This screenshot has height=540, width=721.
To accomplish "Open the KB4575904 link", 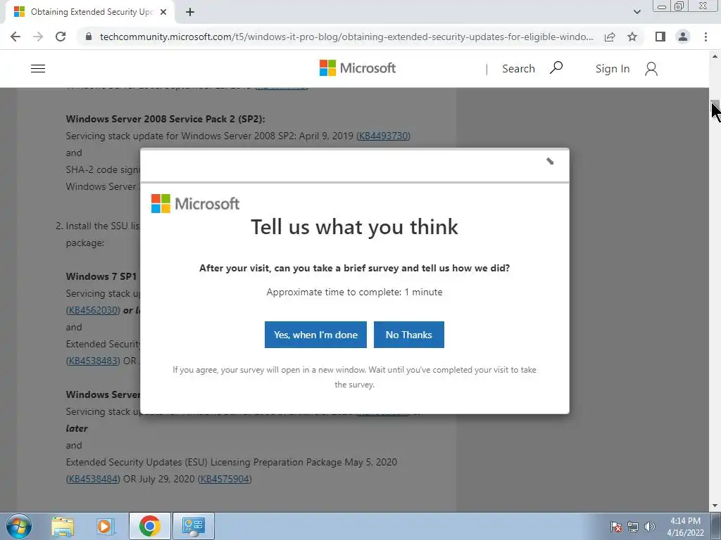I will [x=225, y=479].
